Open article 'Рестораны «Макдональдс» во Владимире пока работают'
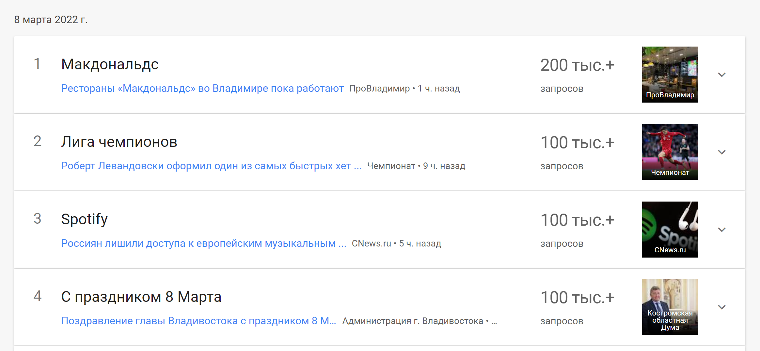The image size is (760, 351). [202, 88]
